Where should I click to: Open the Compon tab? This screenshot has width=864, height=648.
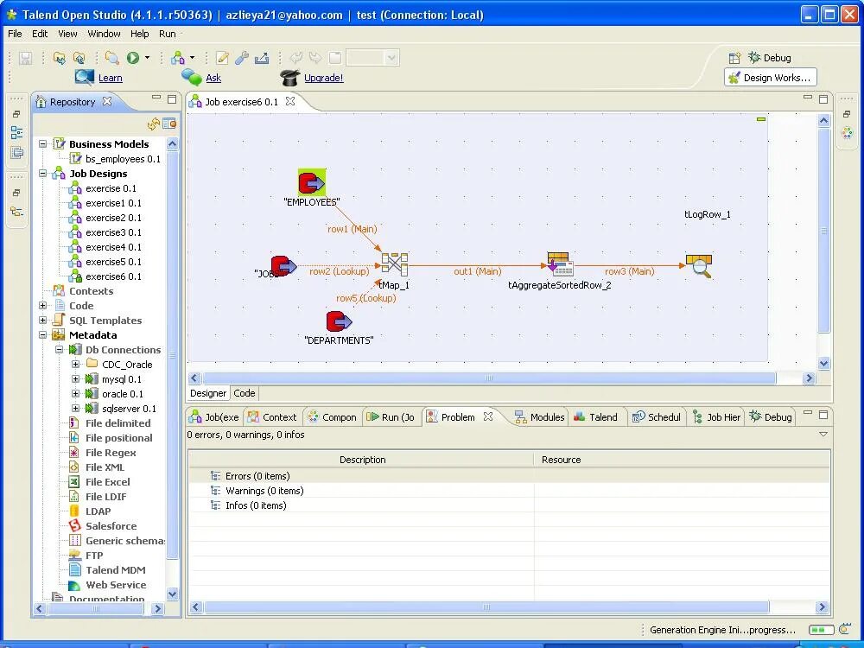pyautogui.click(x=333, y=417)
